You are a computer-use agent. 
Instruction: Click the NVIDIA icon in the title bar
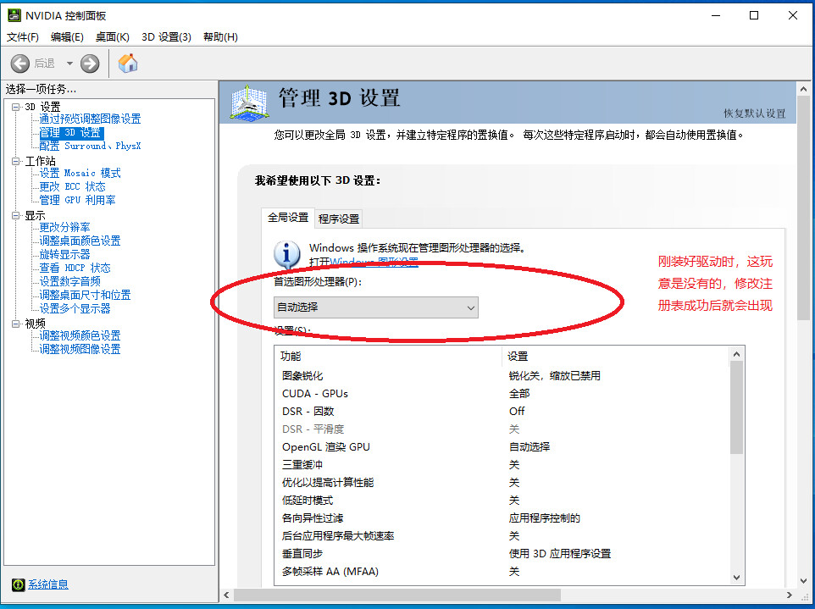pos(14,15)
